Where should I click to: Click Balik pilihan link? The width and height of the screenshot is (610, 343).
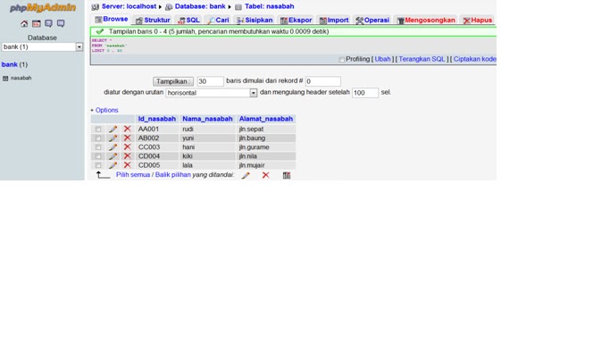(172, 175)
